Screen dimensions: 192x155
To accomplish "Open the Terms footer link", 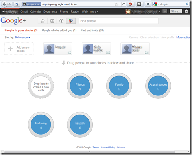I will [x=96, y=148].
